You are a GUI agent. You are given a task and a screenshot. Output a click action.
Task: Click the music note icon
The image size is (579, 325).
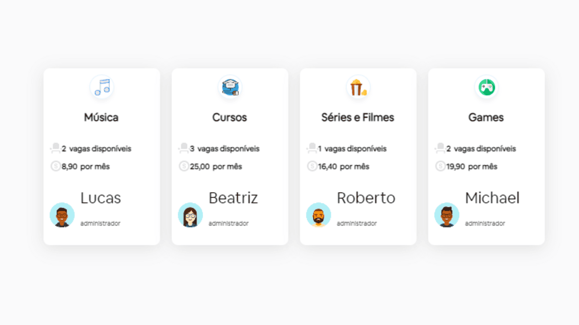point(102,87)
